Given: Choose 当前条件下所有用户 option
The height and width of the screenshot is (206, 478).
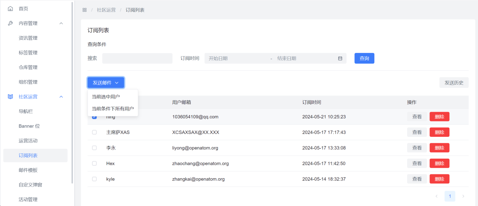Looking at the screenshot, I should pos(113,109).
